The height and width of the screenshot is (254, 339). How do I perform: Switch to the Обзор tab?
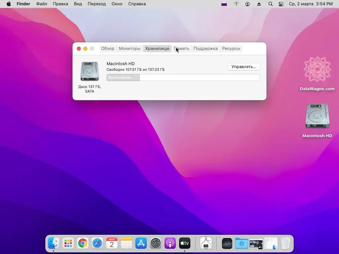[108, 48]
